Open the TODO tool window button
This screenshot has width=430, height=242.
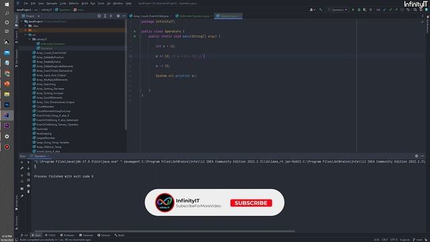pos(50,235)
